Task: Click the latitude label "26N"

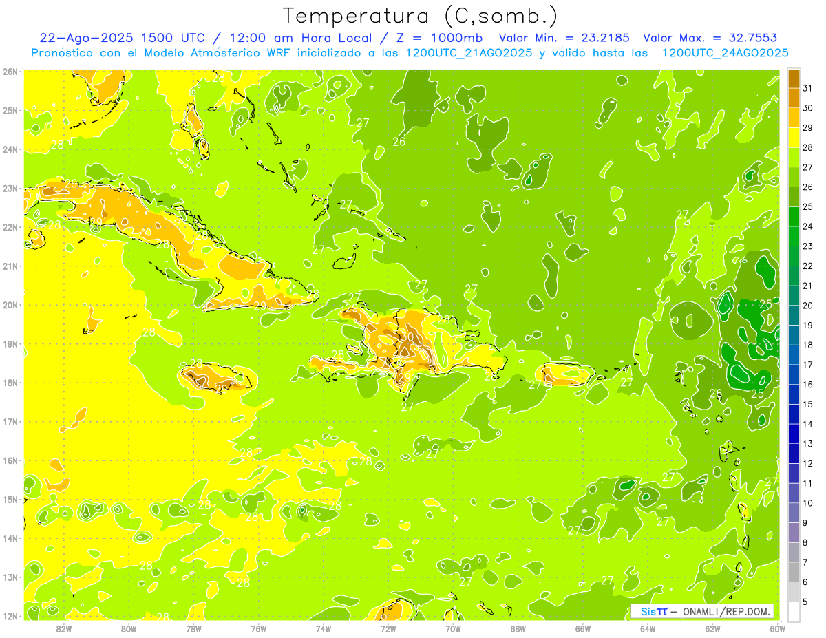Action: coord(10,72)
